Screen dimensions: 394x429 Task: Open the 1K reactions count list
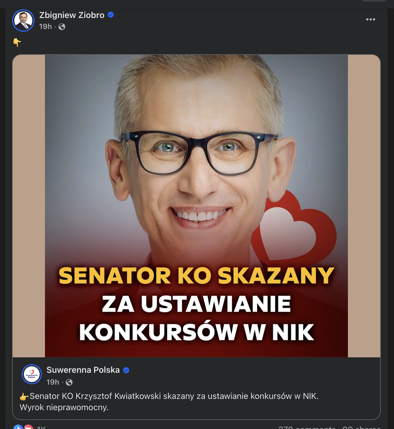pos(41,427)
